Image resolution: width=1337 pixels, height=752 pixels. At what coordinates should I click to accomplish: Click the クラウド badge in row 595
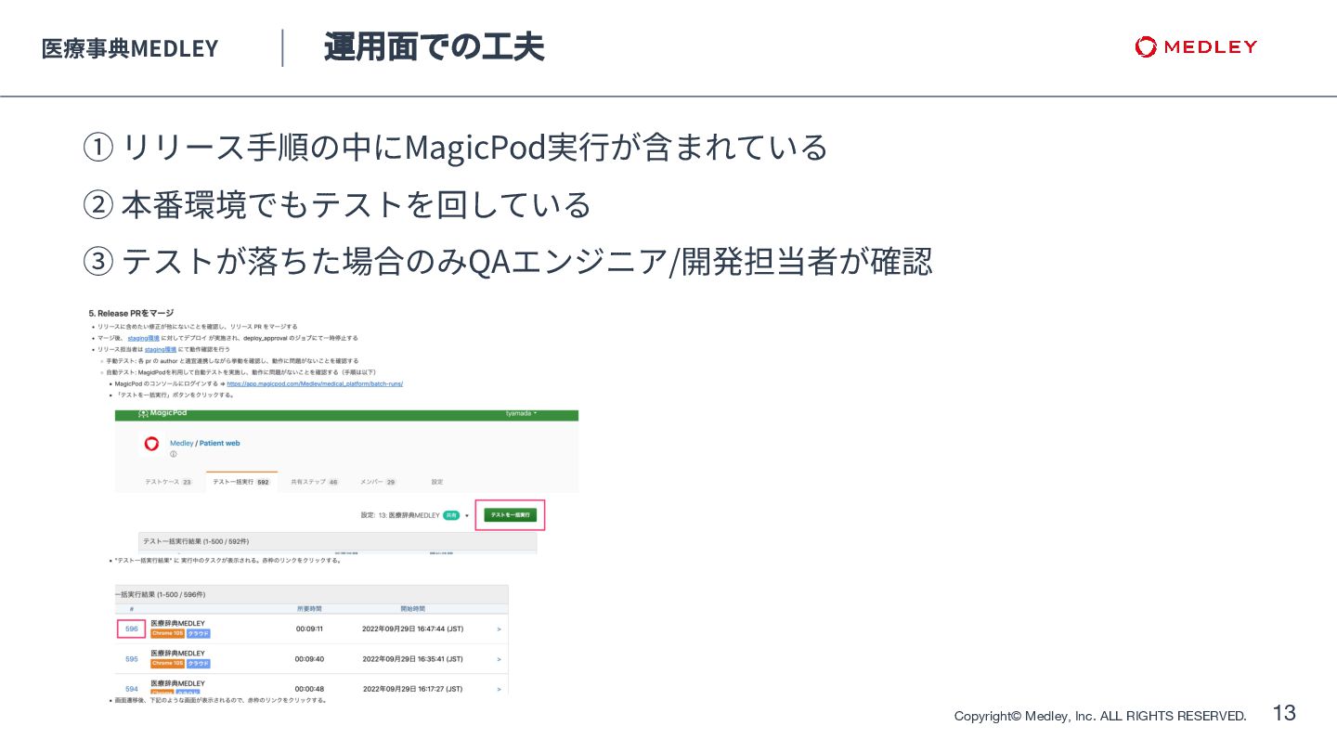199,664
